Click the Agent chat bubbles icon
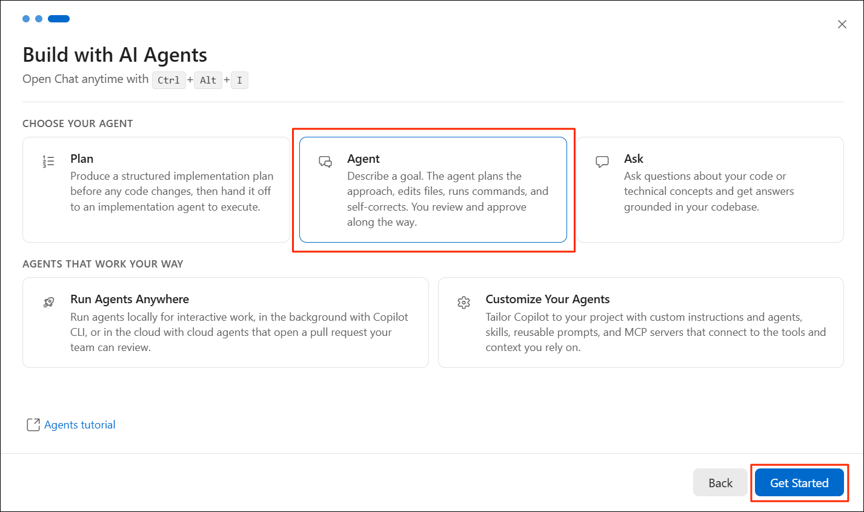864x512 pixels. [325, 162]
